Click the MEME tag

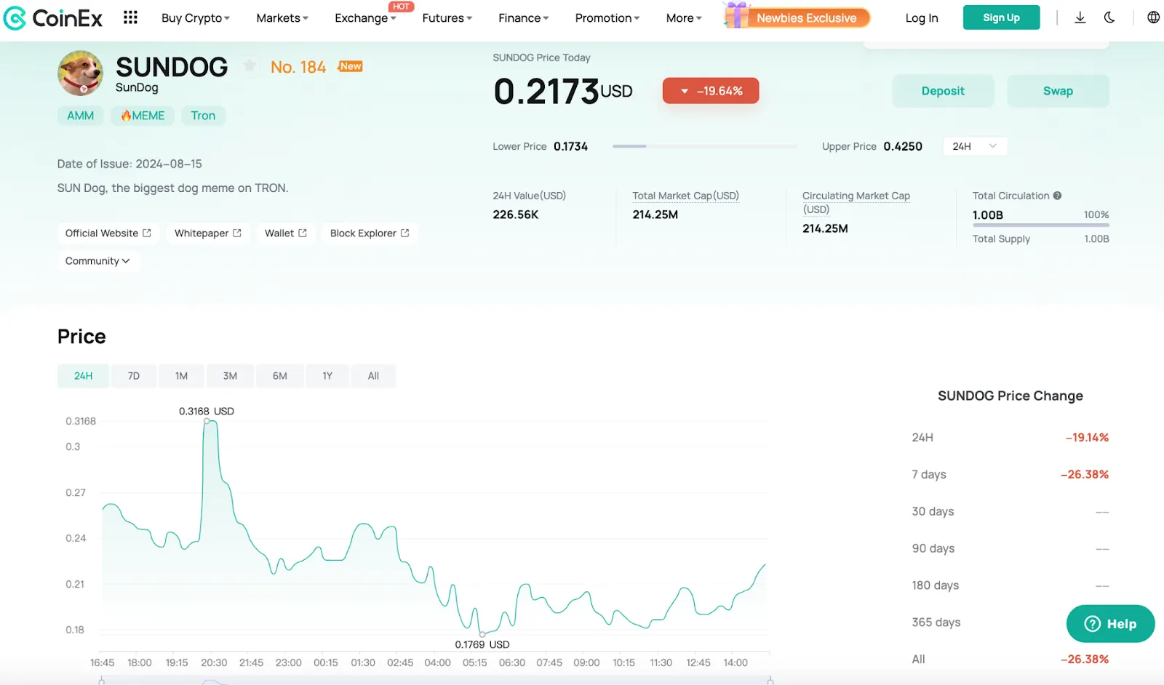(143, 116)
